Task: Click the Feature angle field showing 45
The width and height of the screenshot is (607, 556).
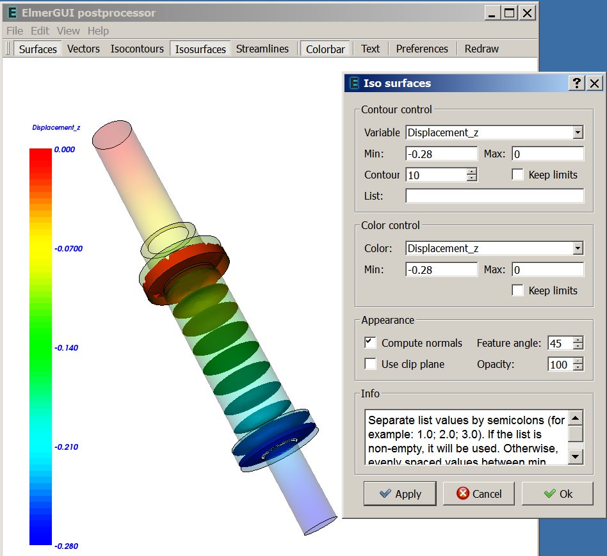Action: [560, 343]
